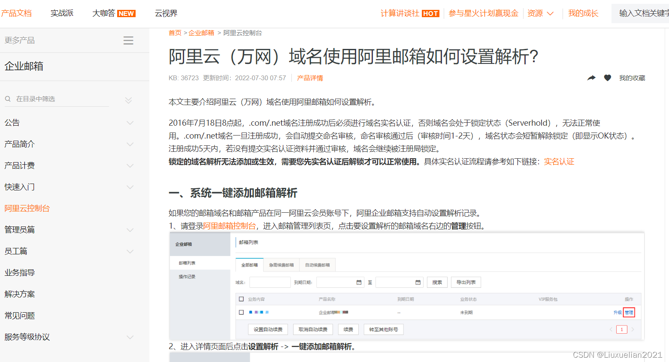Screen dimensions: 669x362
Task: Open the 产品详情 link
Action: point(310,78)
